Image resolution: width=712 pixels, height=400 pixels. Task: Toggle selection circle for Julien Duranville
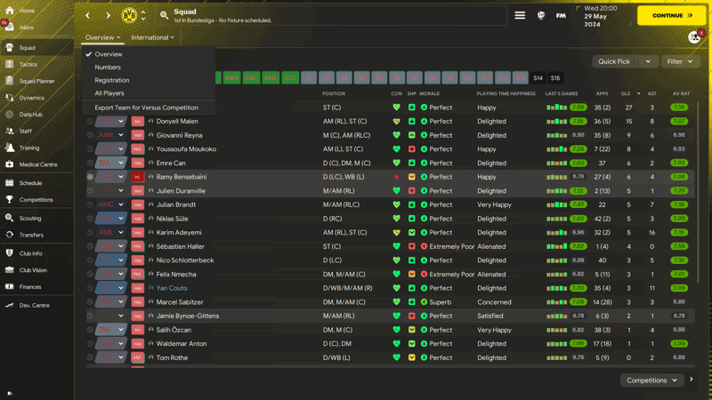[x=90, y=191]
